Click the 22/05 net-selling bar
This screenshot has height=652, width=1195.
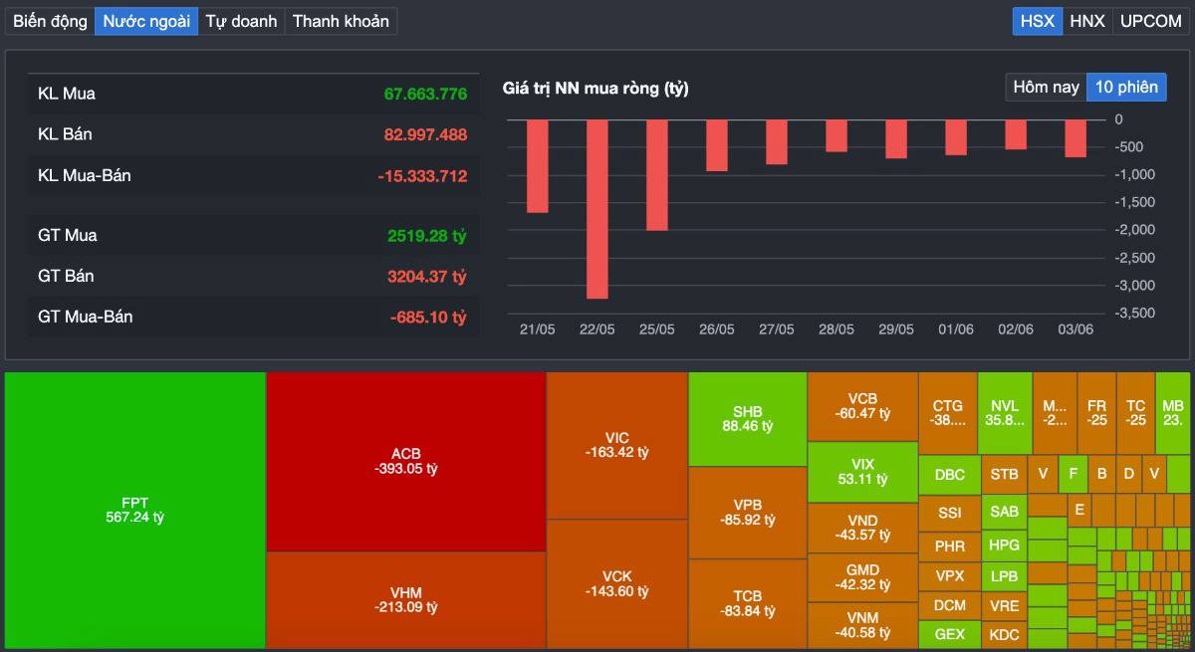click(597, 209)
